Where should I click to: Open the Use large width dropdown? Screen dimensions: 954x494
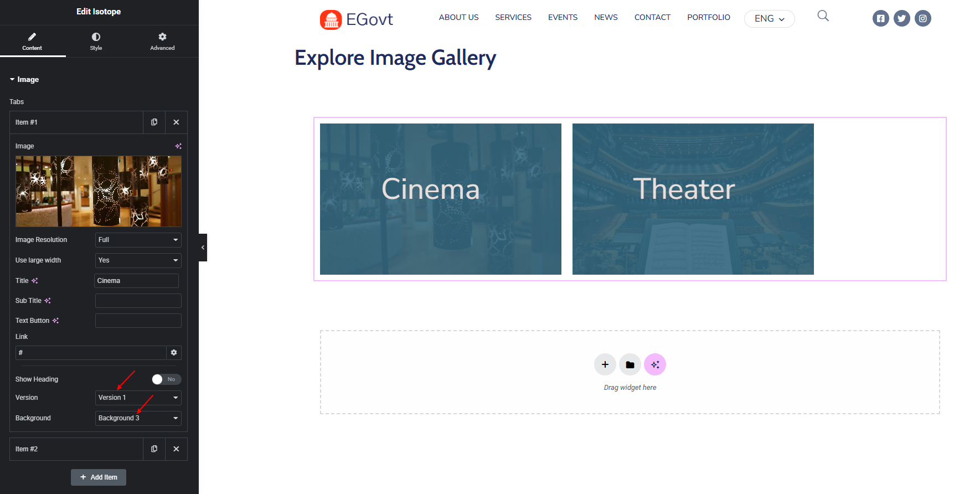point(138,260)
